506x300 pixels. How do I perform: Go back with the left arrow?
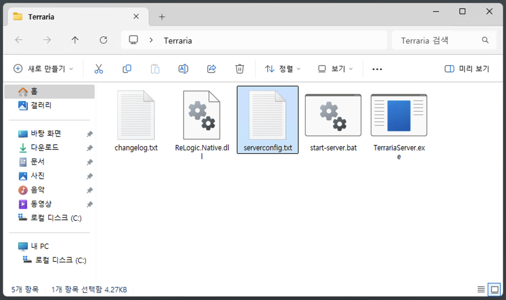(x=19, y=40)
